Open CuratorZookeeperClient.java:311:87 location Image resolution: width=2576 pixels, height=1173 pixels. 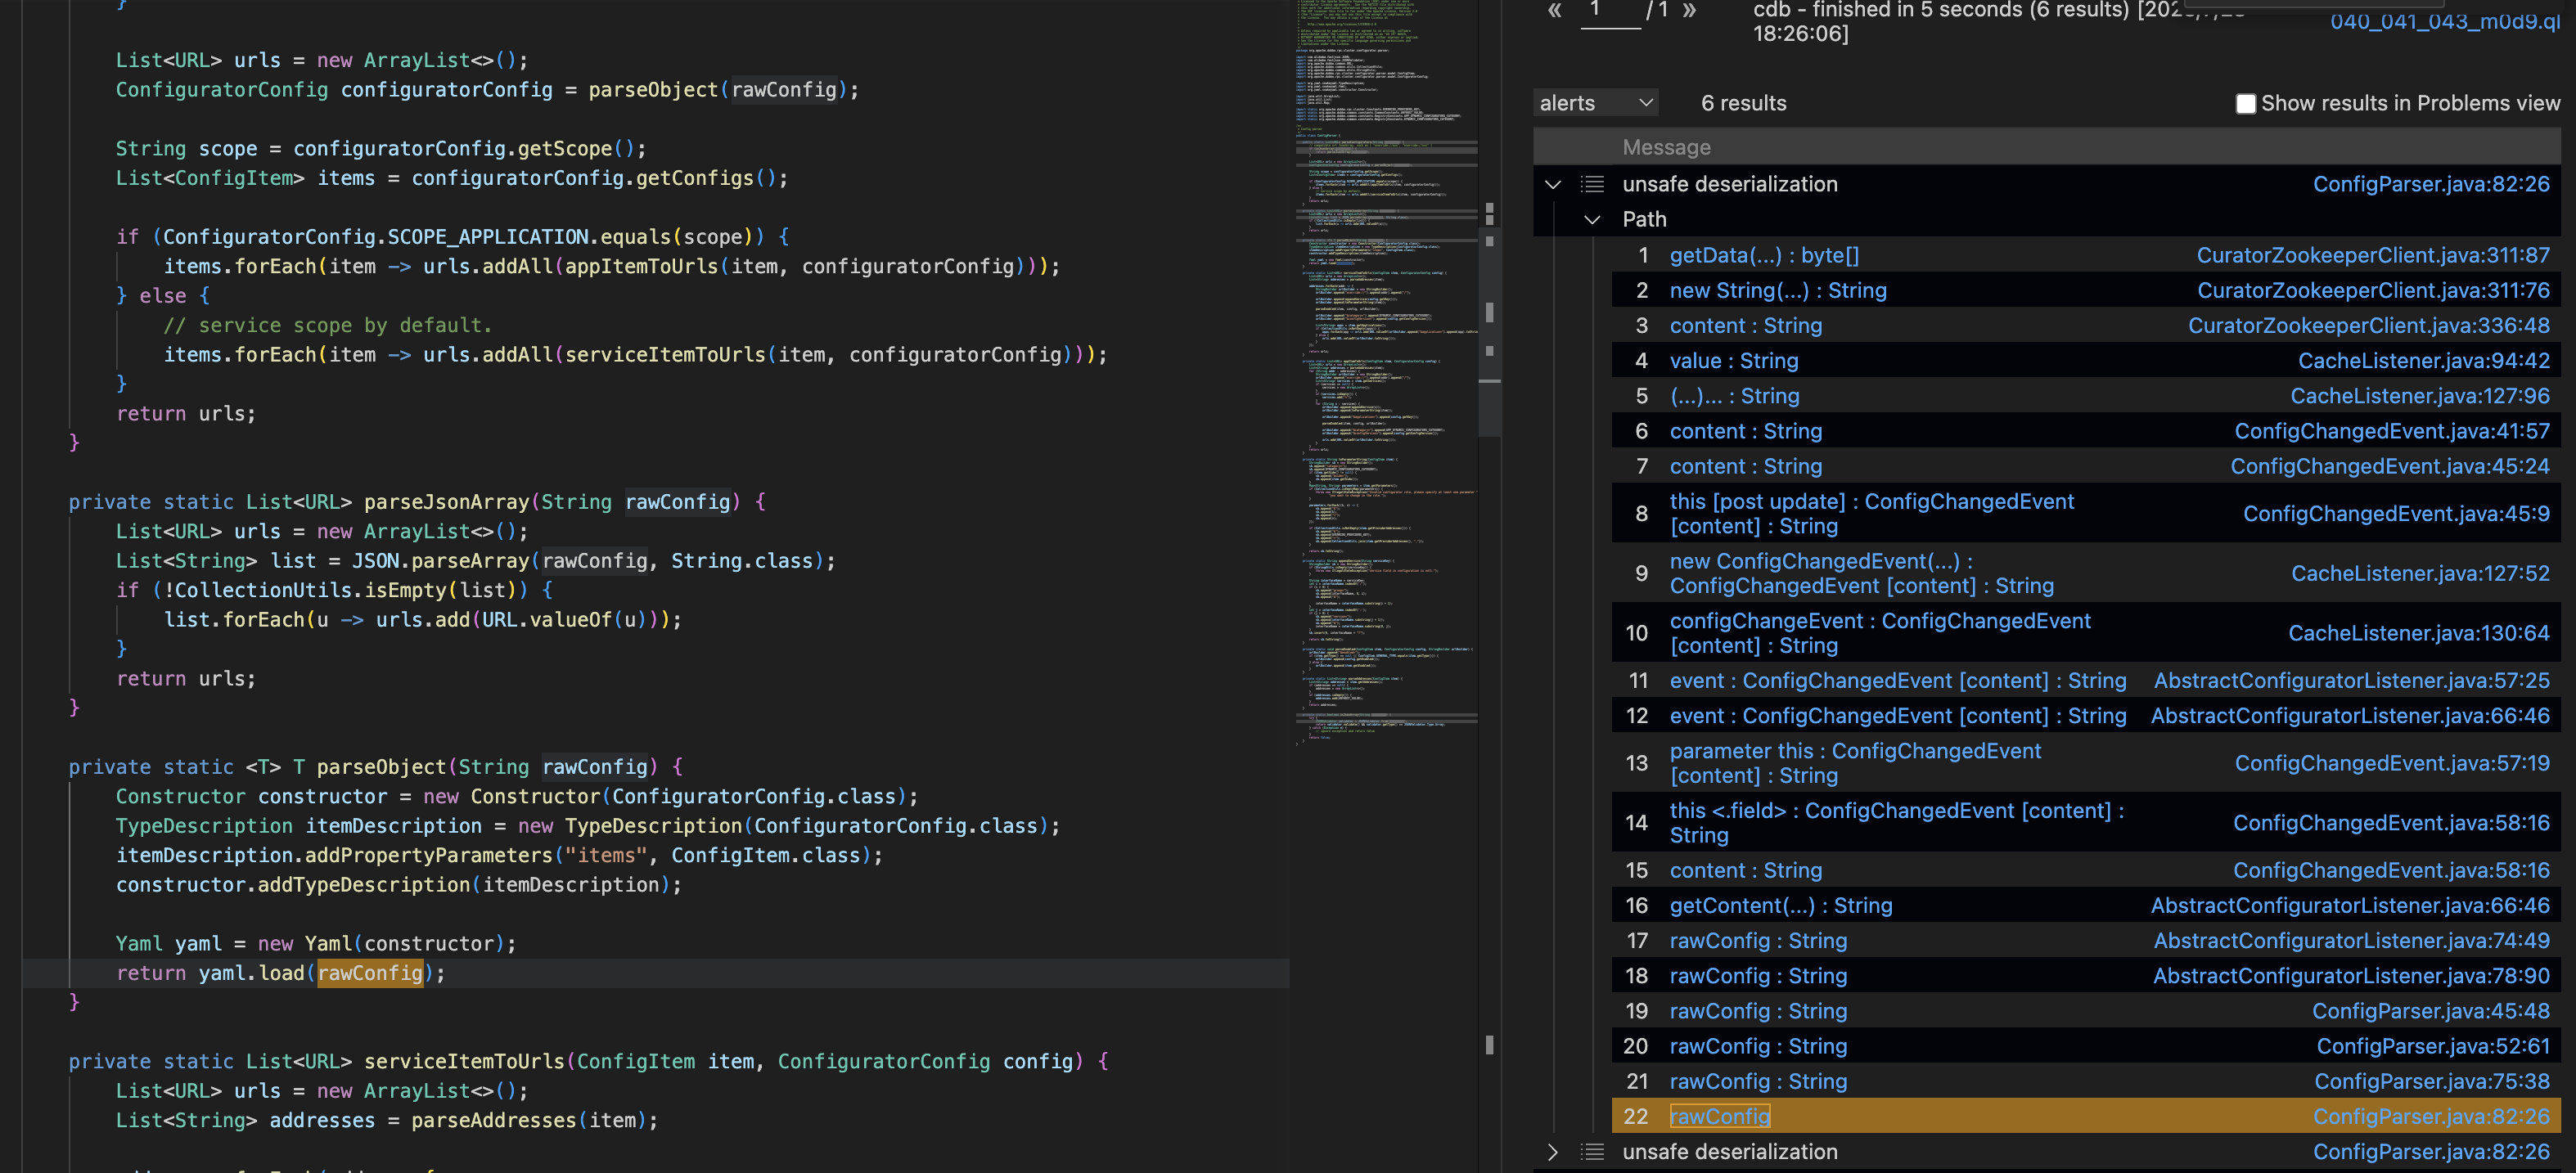click(2373, 256)
